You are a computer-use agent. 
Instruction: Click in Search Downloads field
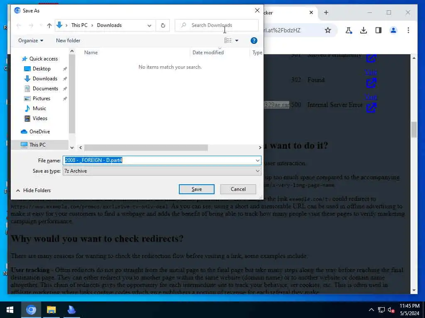(217, 25)
